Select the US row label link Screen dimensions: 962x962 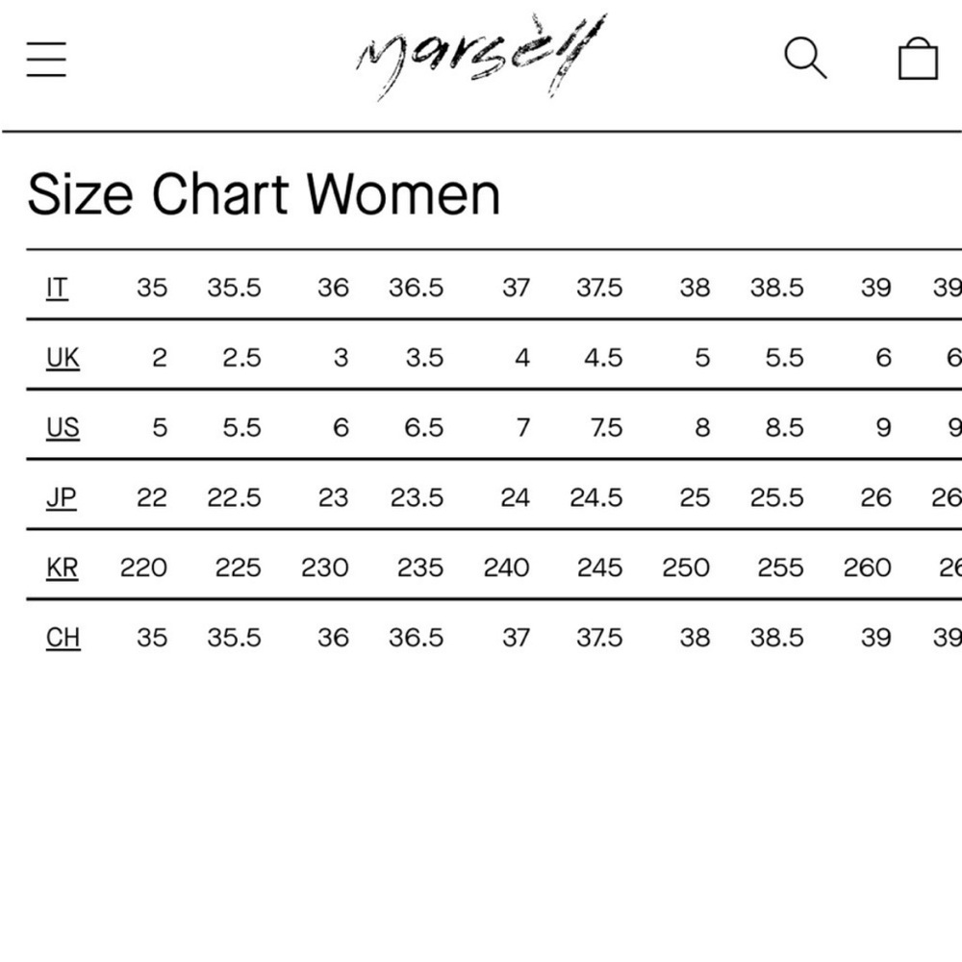(x=63, y=428)
